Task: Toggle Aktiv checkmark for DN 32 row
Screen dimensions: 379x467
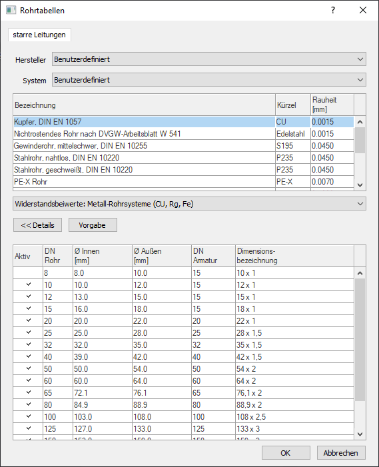Action: pos(28,344)
